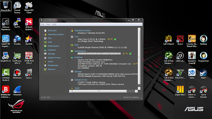
Task: Open the Recycle Bin desktop icon
Action: tap(6, 6)
